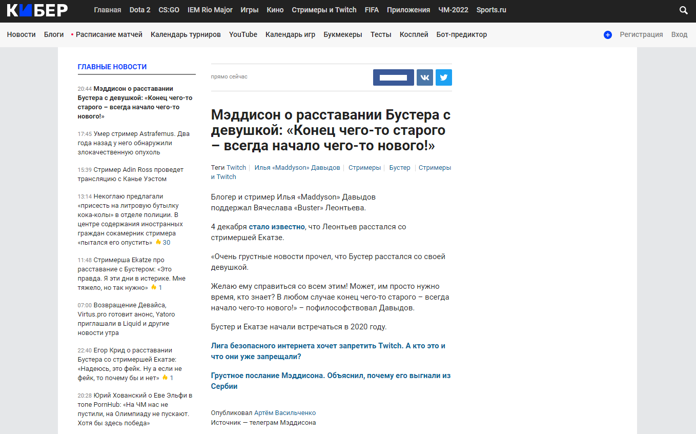Open the Лига безопасного интернета related article
The height and width of the screenshot is (434, 696).
click(328, 351)
